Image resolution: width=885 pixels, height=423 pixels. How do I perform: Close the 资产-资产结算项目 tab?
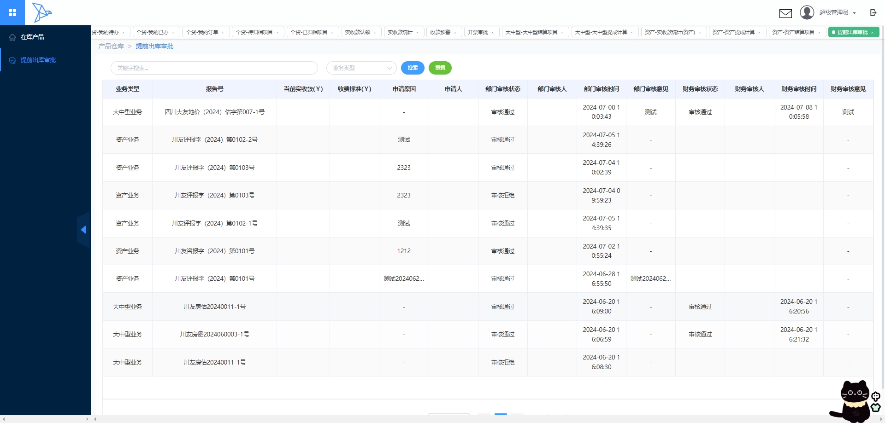coord(820,32)
